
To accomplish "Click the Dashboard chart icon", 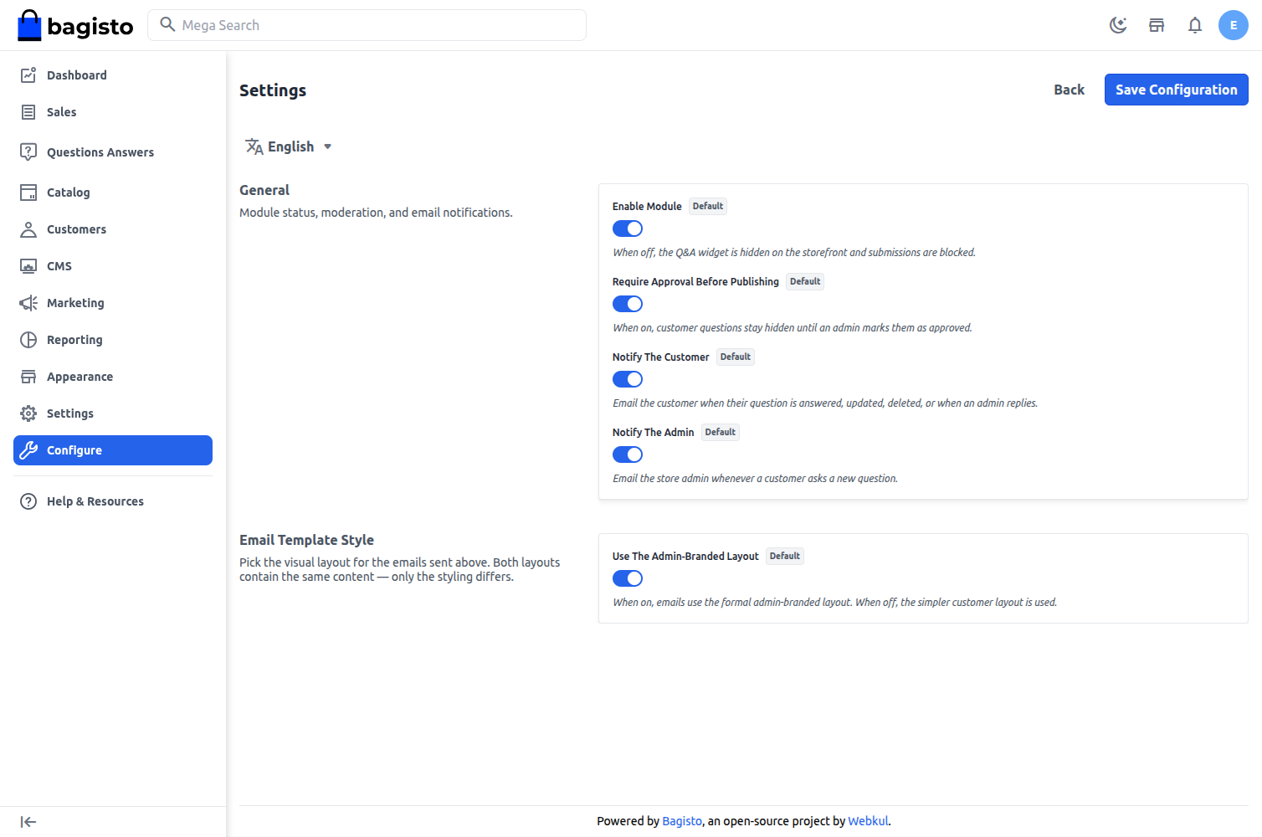I will [28, 75].
